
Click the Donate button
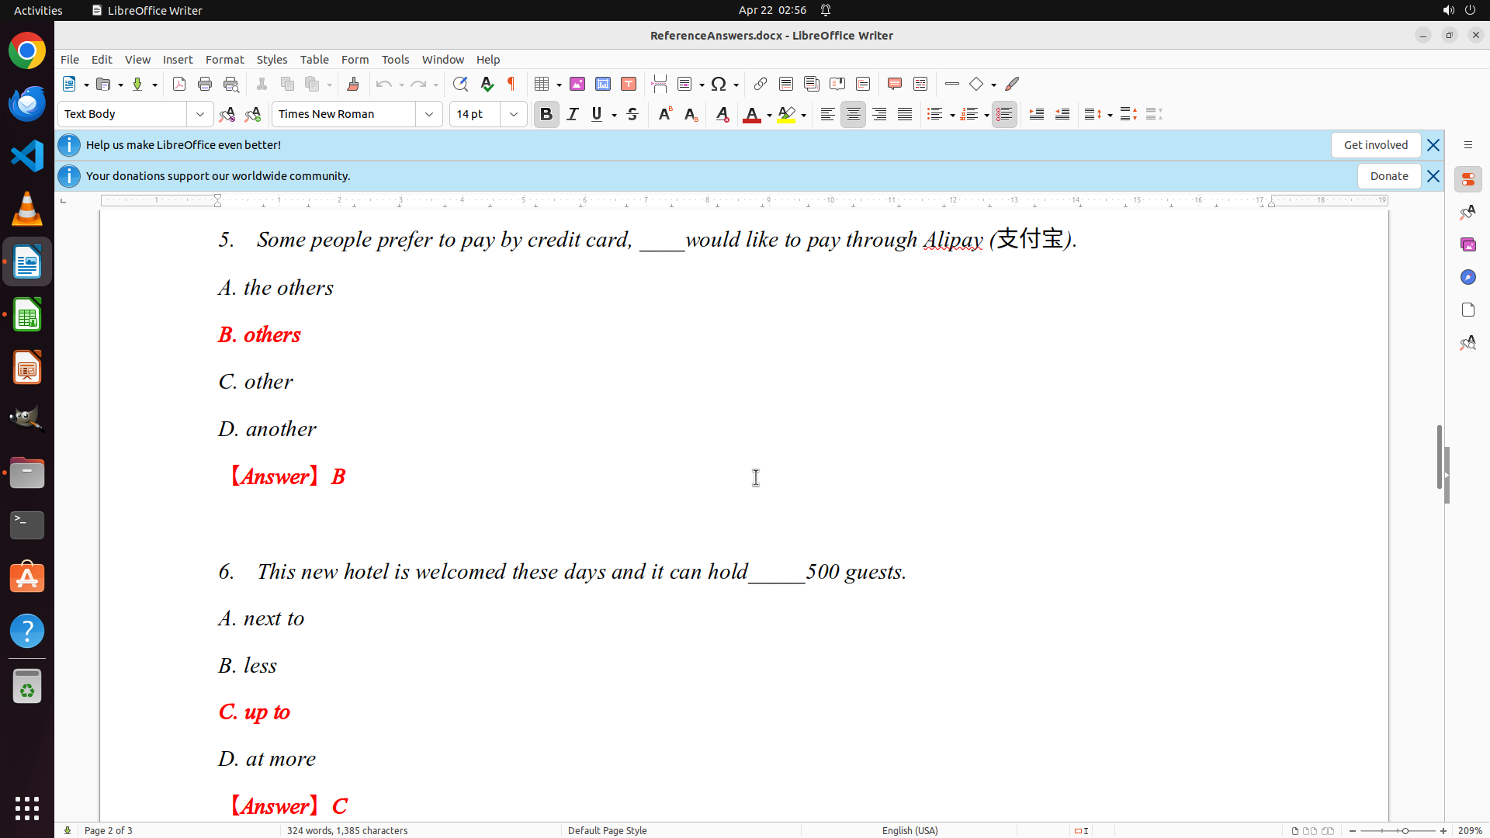[1388, 176]
